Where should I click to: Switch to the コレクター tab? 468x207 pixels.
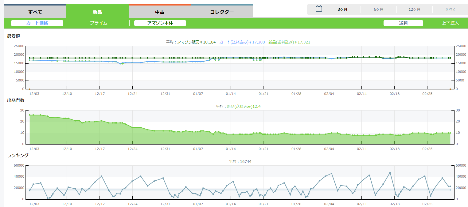click(x=222, y=12)
